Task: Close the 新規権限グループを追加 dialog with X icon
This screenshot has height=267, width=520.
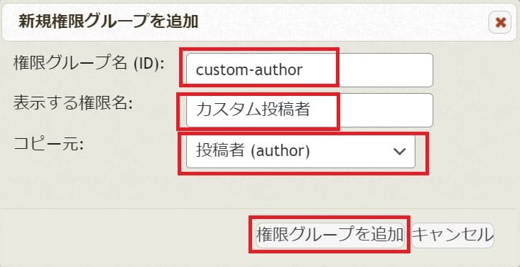Action: (x=500, y=22)
